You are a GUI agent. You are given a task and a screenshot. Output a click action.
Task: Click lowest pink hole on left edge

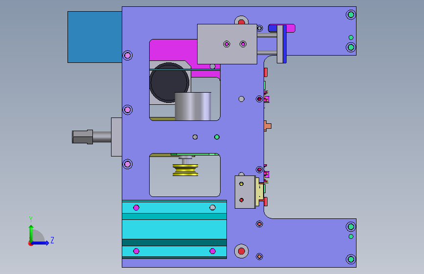click(x=127, y=164)
